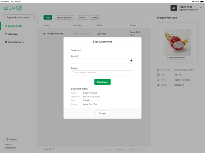This screenshot has width=205, height=153.
Task: Sort by the Status column header
Action: (x=100, y=25)
